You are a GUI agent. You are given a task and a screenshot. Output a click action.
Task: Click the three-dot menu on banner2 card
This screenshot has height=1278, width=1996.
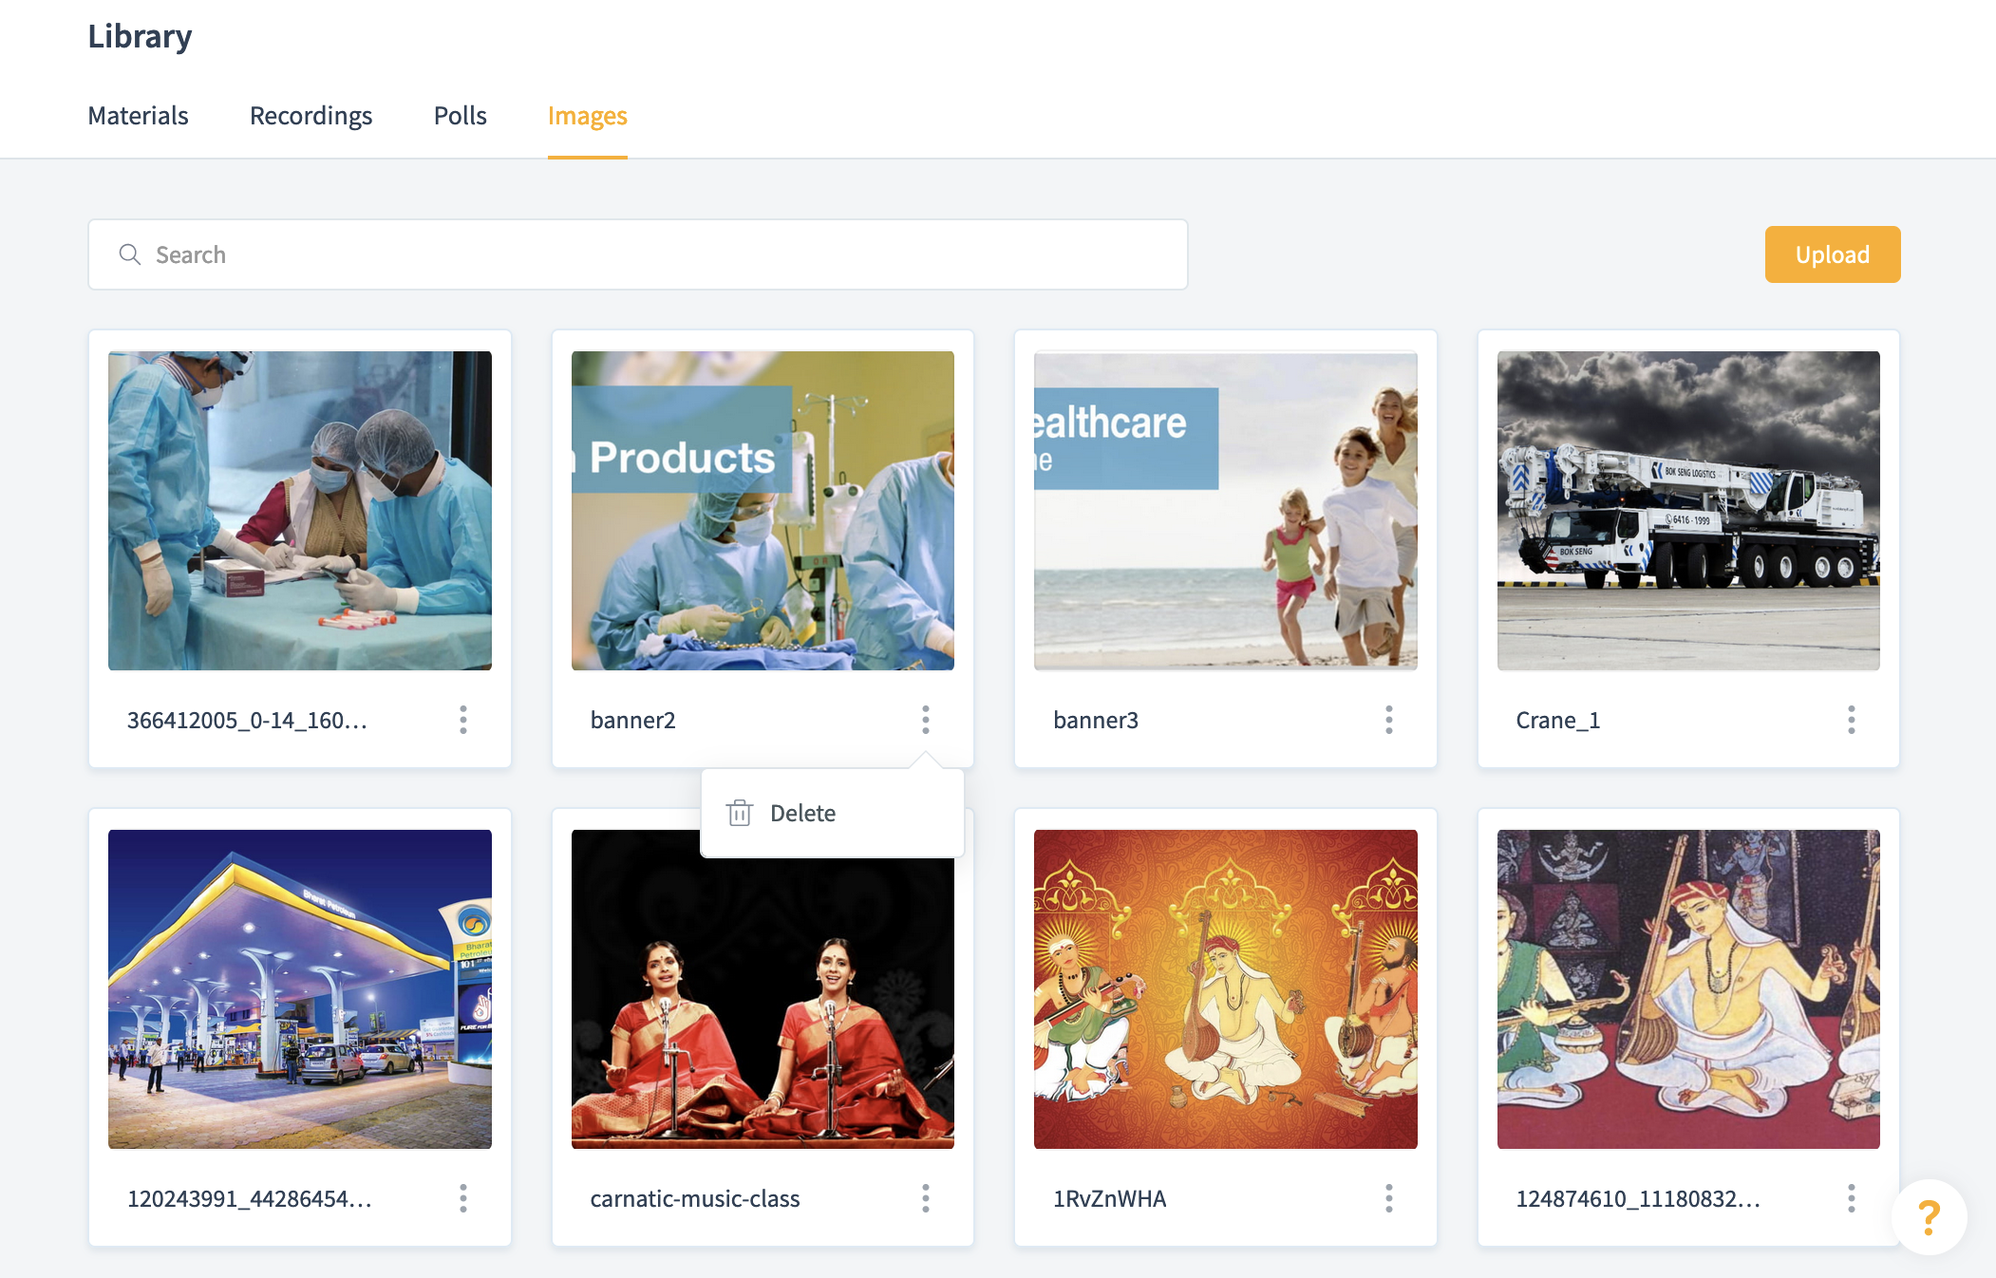[x=926, y=720]
